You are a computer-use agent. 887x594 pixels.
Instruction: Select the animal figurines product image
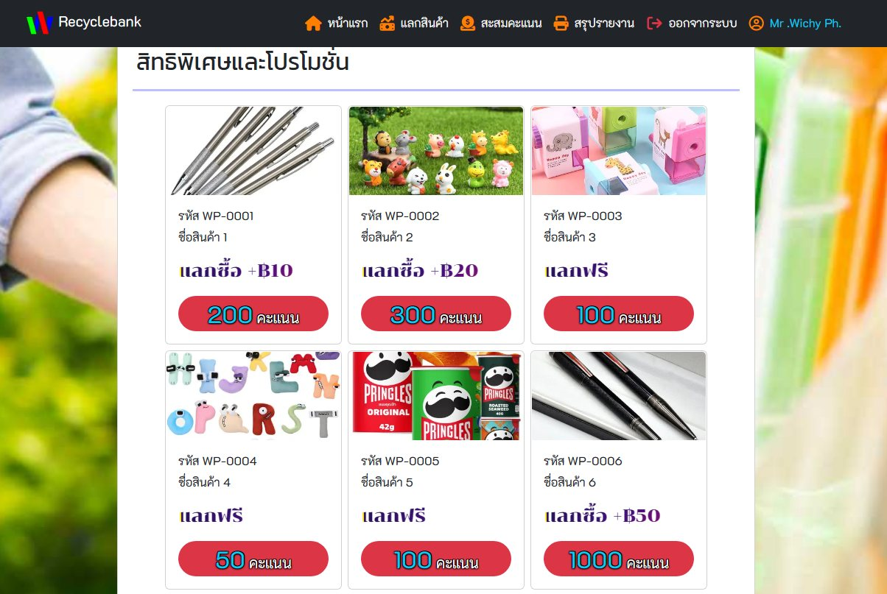click(436, 151)
